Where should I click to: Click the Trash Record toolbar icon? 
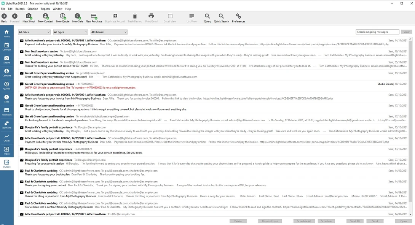point(135,18)
